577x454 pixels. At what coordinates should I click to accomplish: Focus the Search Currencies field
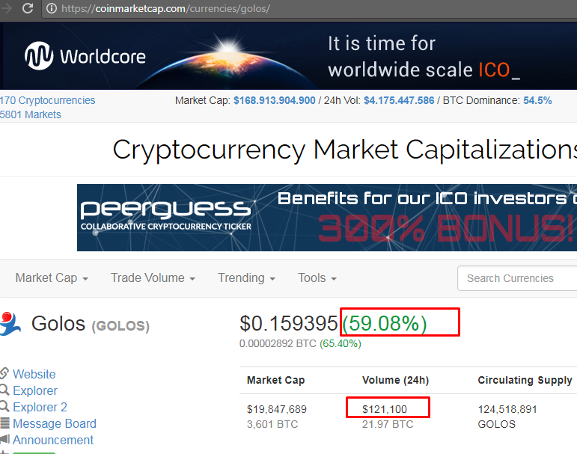pos(517,278)
